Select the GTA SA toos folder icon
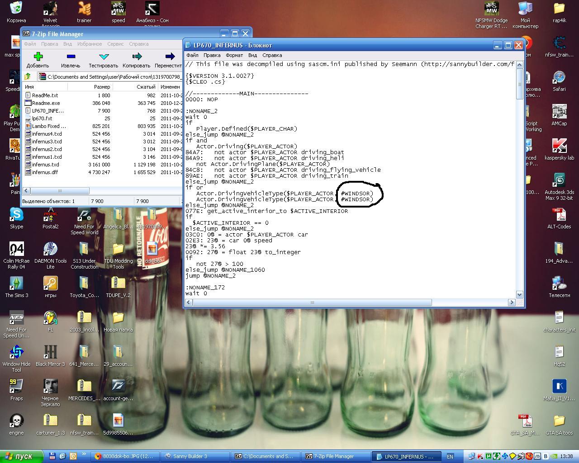This screenshot has height=463, width=579. pyautogui.click(x=559, y=424)
